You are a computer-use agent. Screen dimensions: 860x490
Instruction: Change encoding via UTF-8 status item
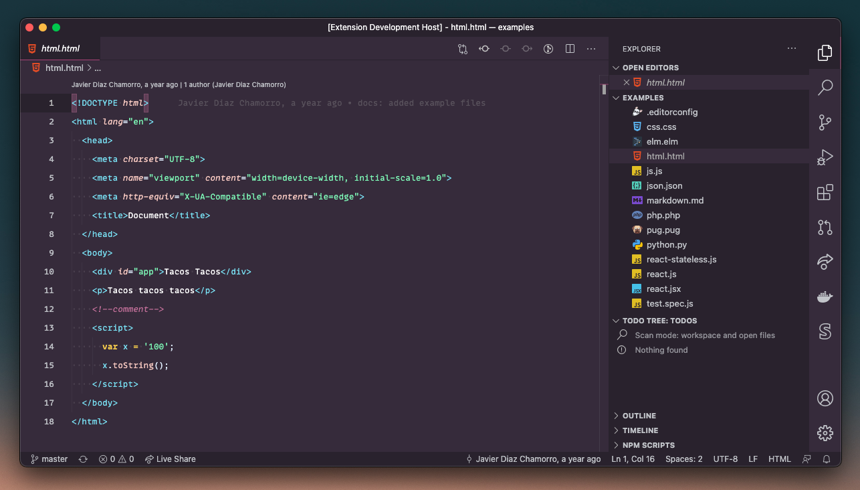726,459
